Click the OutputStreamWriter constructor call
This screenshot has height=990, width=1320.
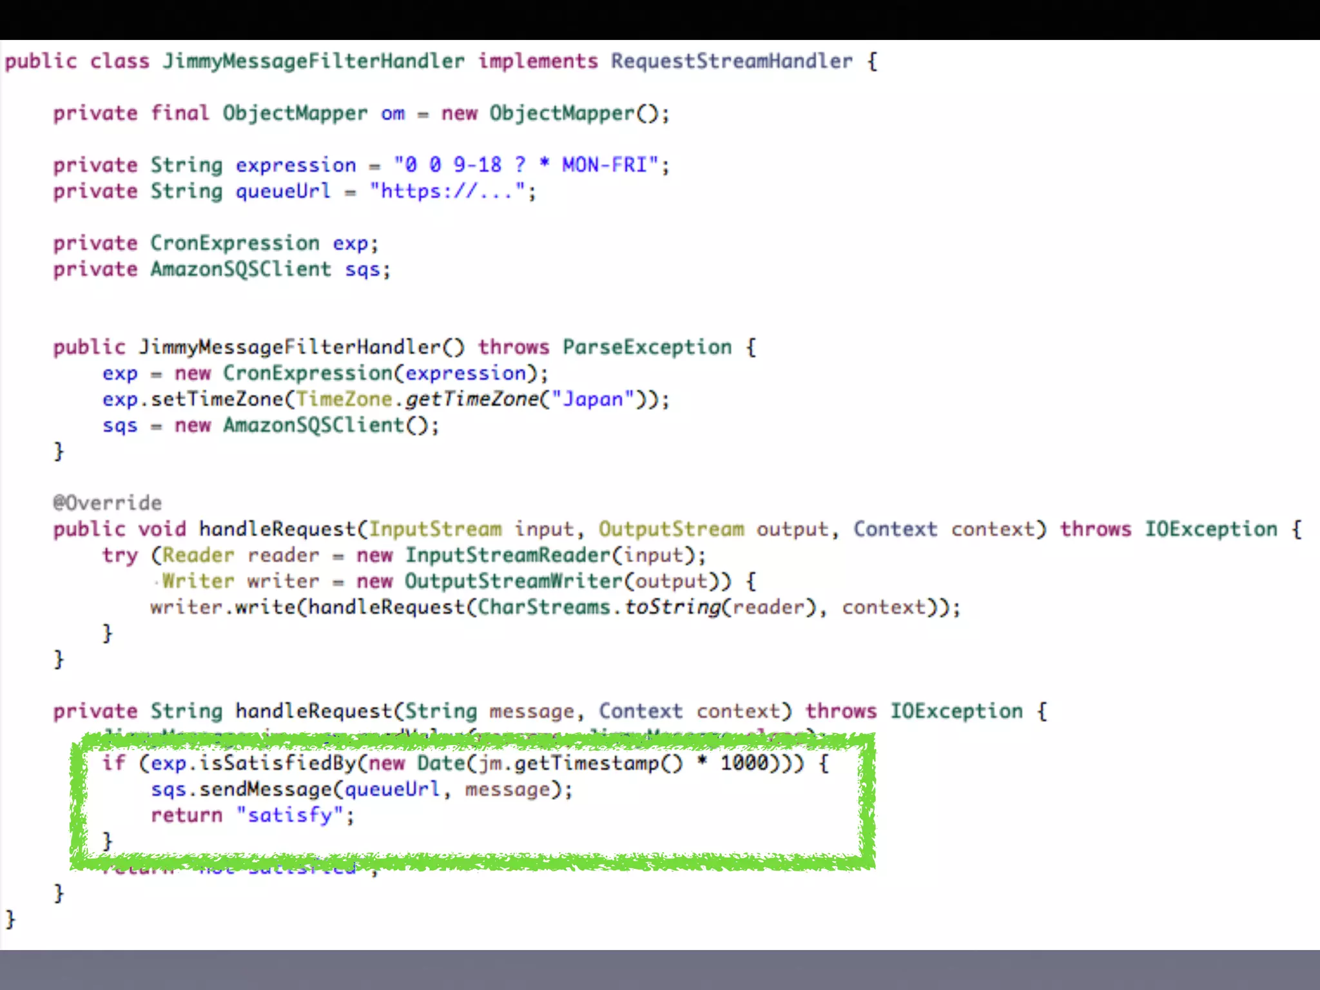[x=513, y=581]
